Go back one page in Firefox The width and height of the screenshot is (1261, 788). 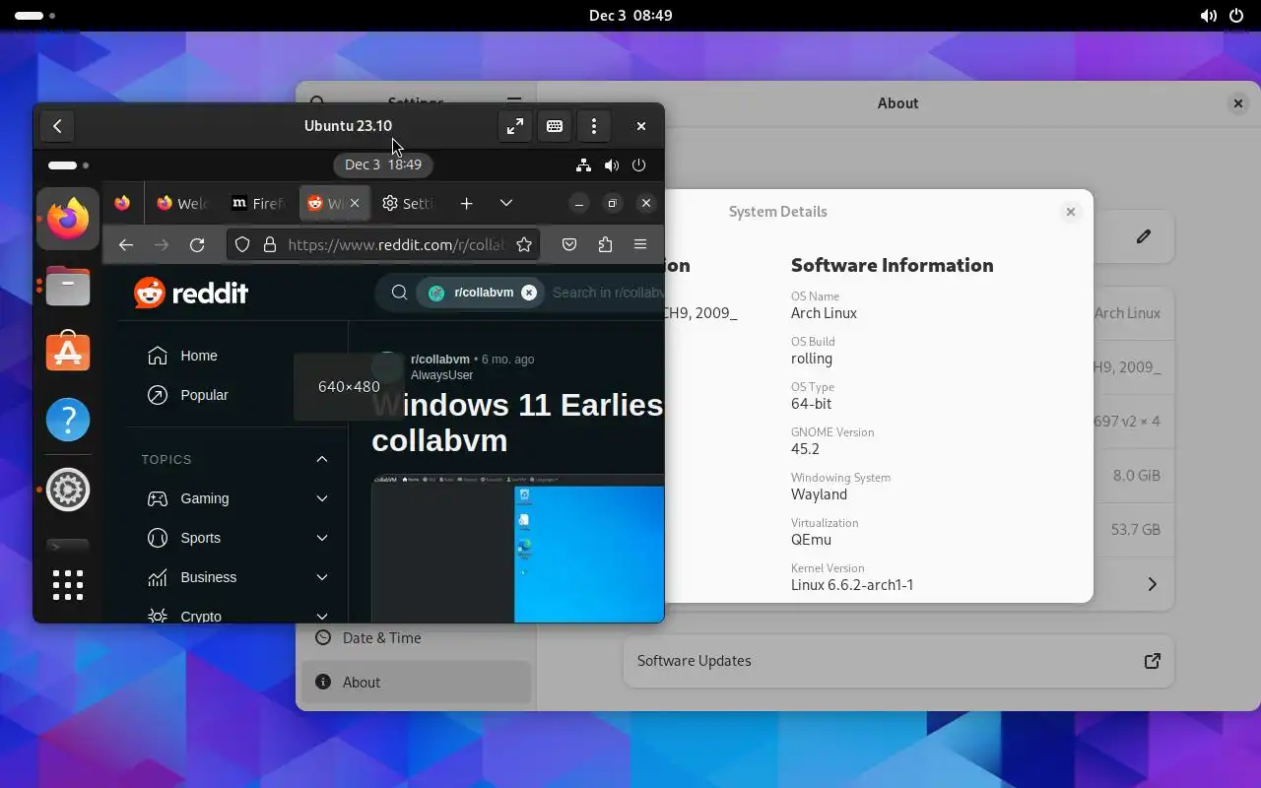[x=126, y=245]
